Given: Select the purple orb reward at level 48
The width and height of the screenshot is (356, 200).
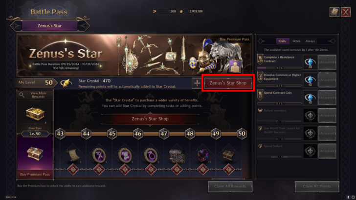Looking at the screenshot, I should 203,156.
